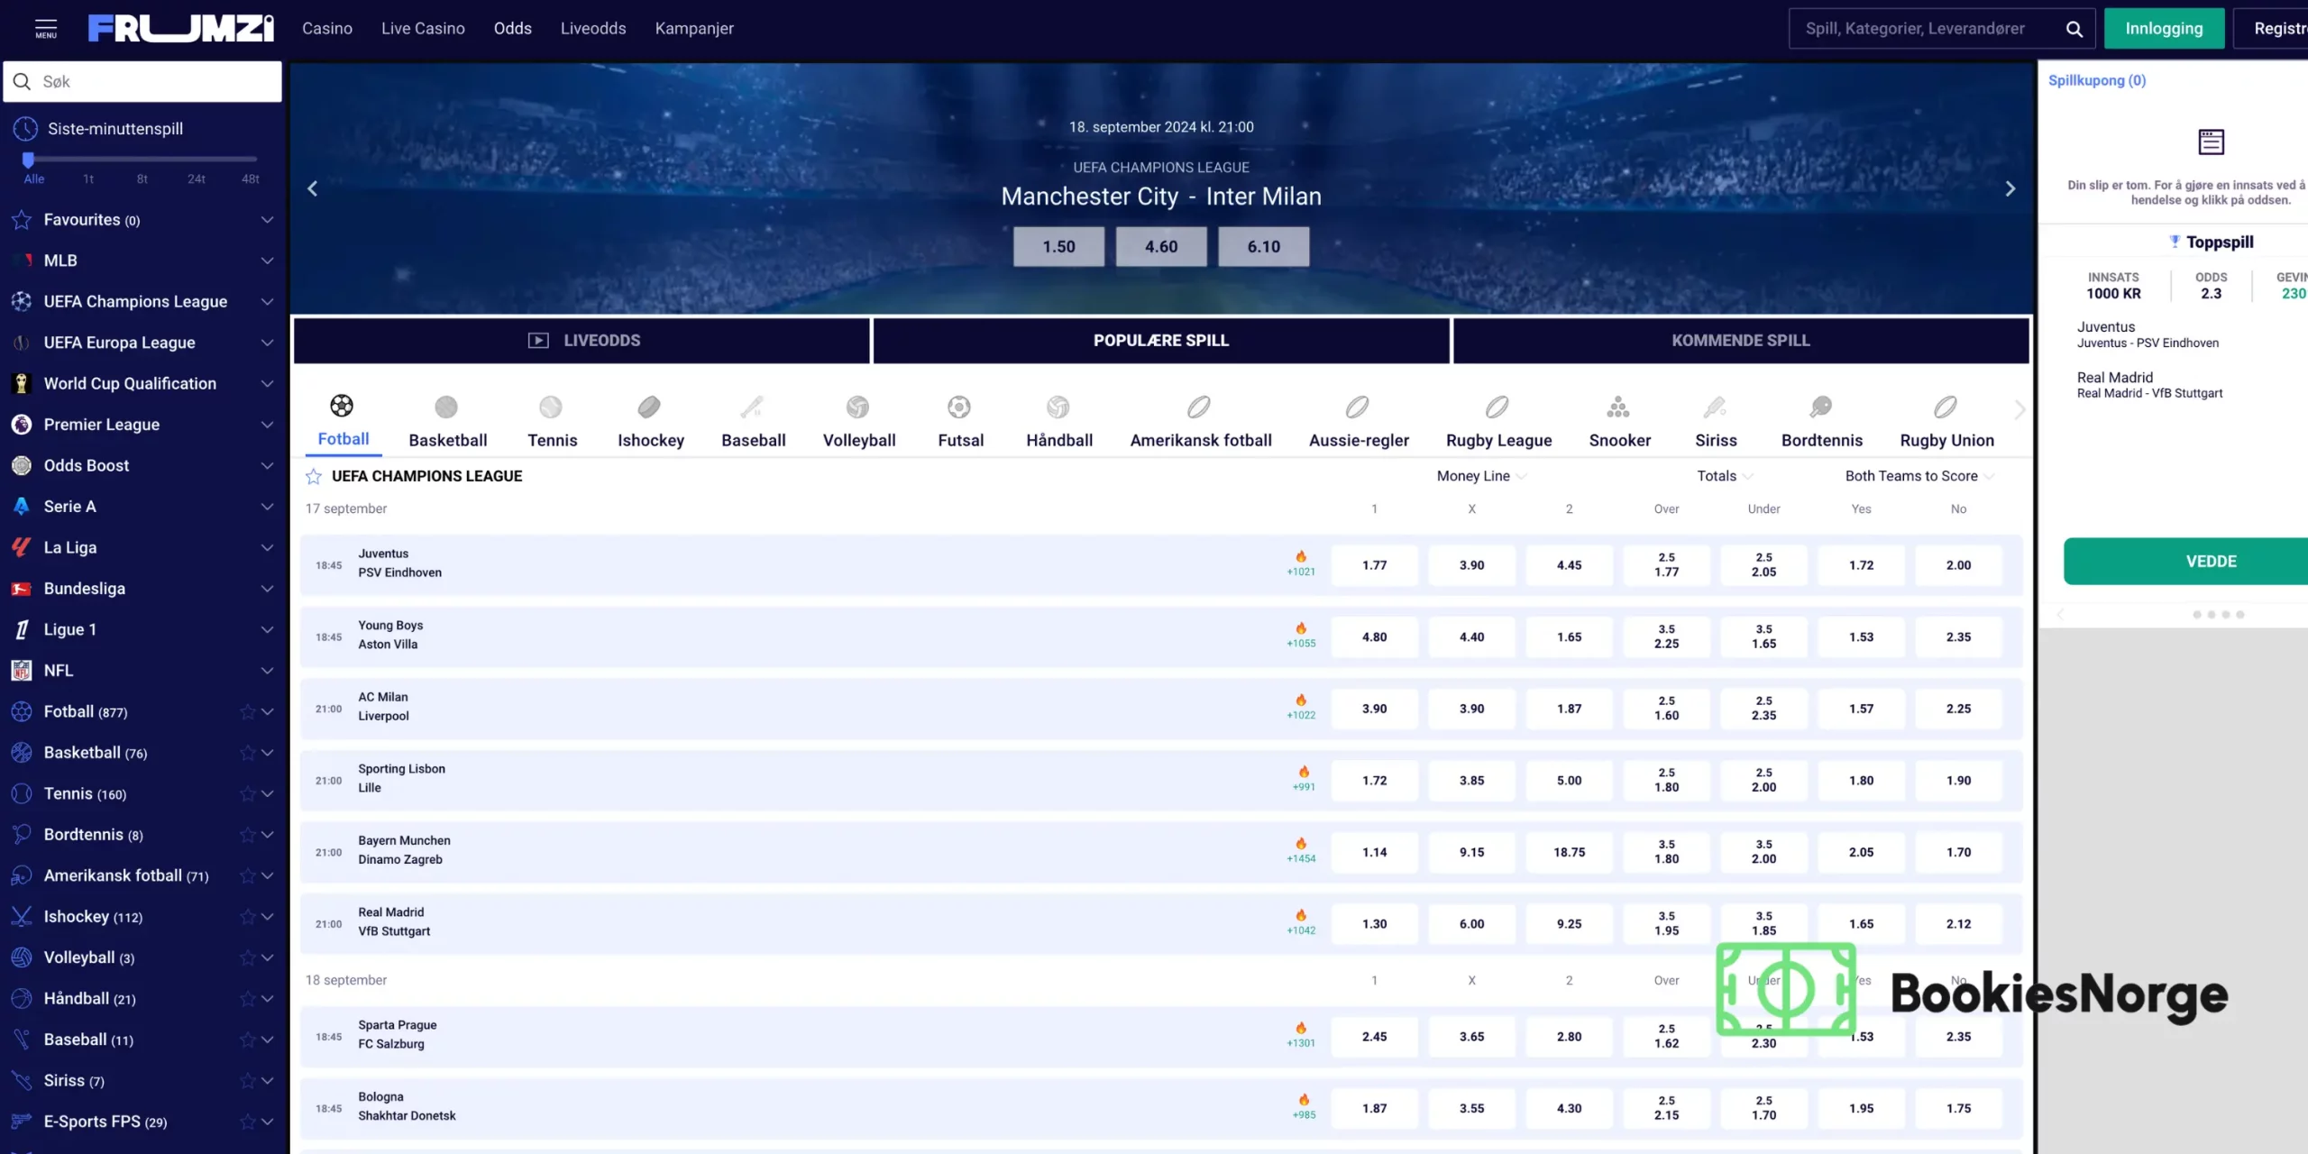Viewport: 2308px width, 1154px height.
Task: Open the Casino menu item
Action: tap(327, 28)
